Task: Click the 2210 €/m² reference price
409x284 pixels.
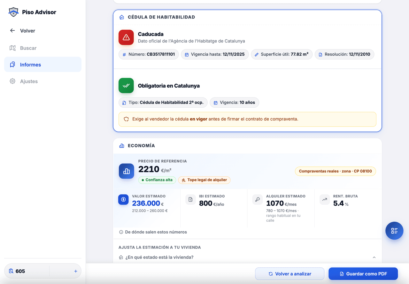Action: [155, 169]
